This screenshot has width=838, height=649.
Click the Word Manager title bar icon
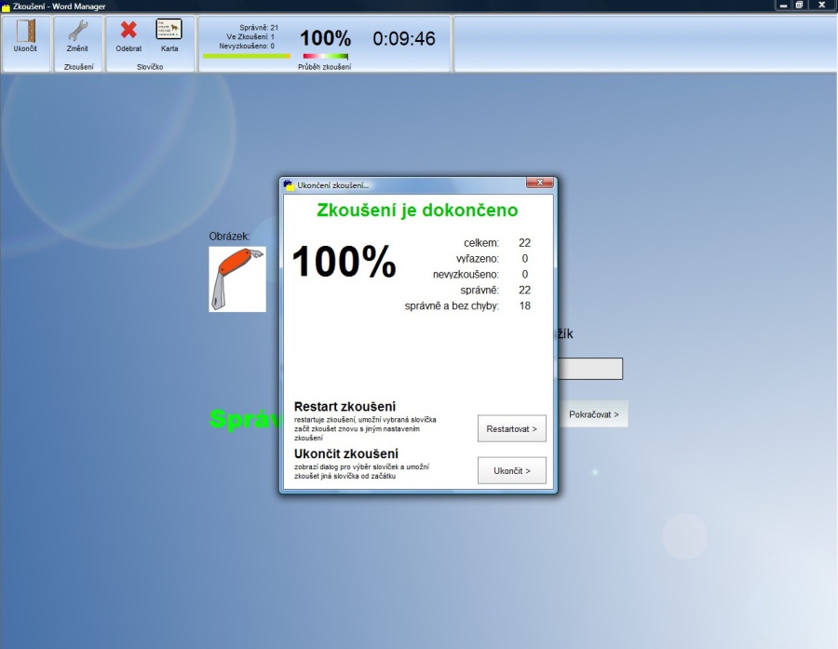tap(6, 7)
